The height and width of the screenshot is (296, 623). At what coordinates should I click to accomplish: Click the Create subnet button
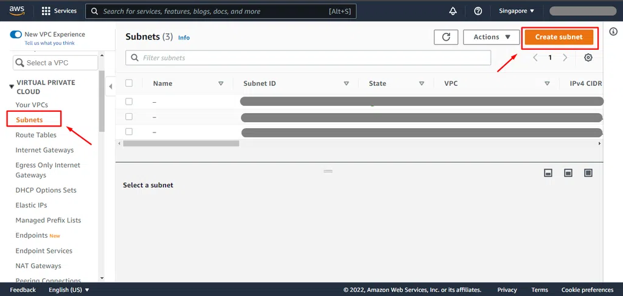[559, 37]
